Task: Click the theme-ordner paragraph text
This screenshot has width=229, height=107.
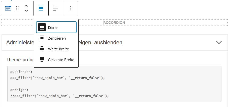Action: tap(20, 60)
